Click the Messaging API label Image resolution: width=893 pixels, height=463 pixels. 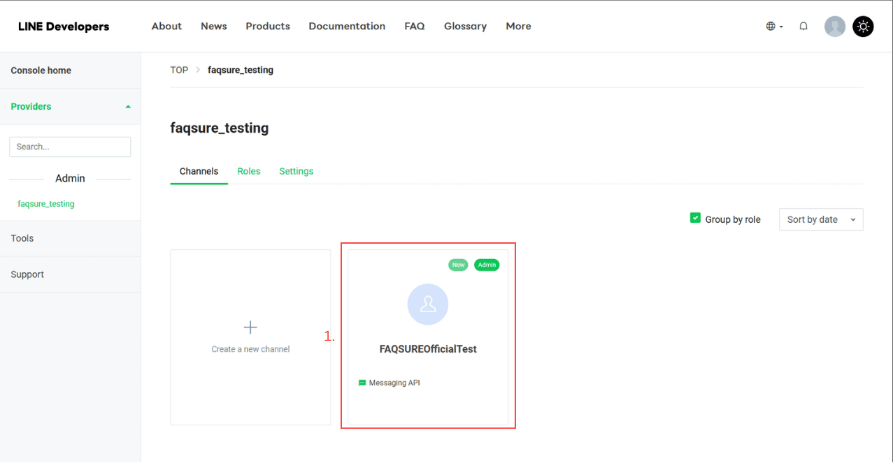tap(394, 383)
